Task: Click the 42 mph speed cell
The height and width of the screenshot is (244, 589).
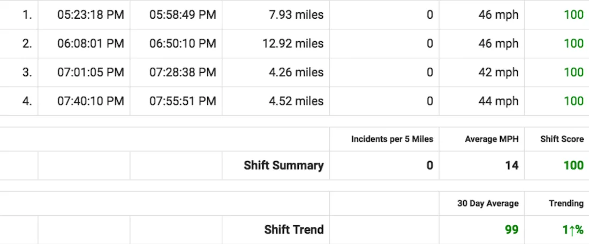Action: click(x=499, y=73)
